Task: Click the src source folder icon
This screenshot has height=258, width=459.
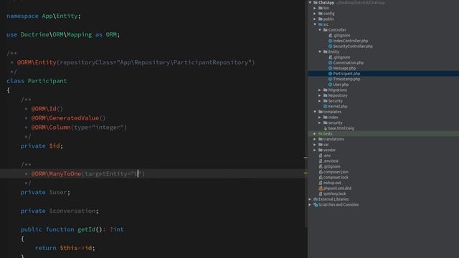Action: pyautogui.click(x=321, y=24)
